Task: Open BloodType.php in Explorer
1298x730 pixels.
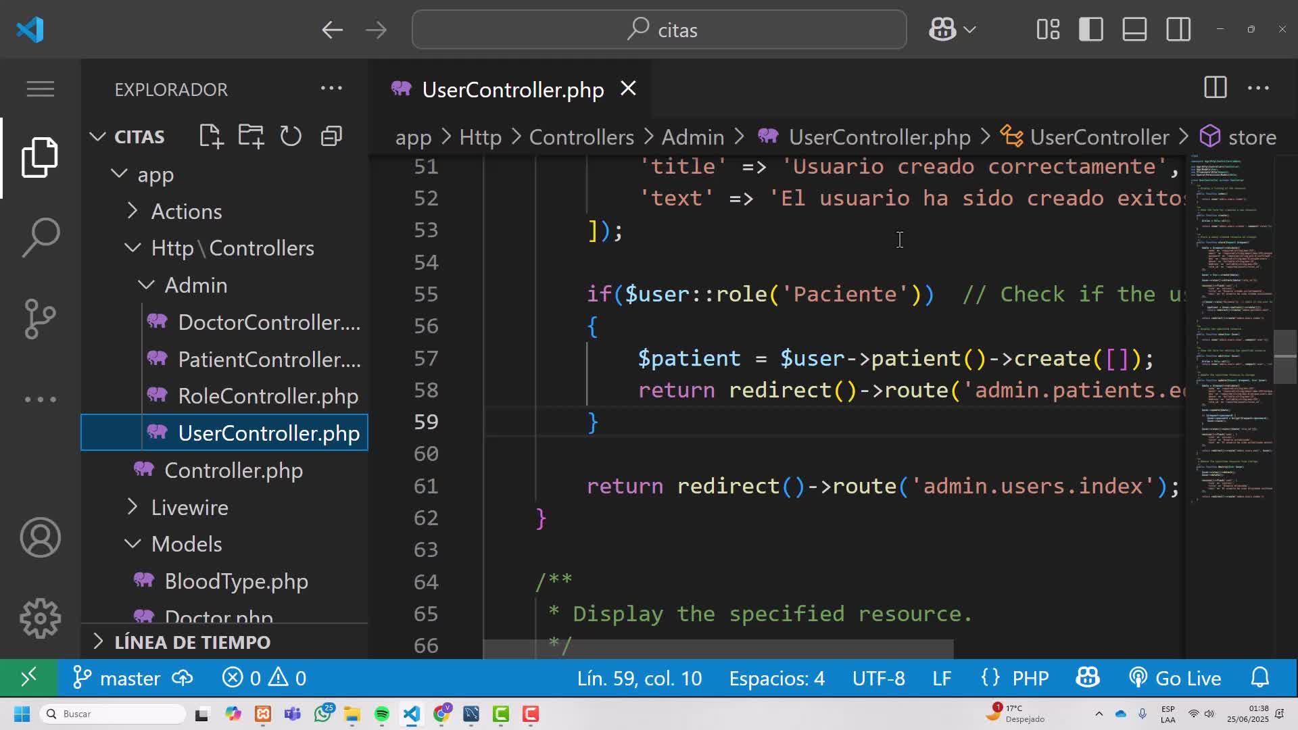Action: (x=224, y=581)
